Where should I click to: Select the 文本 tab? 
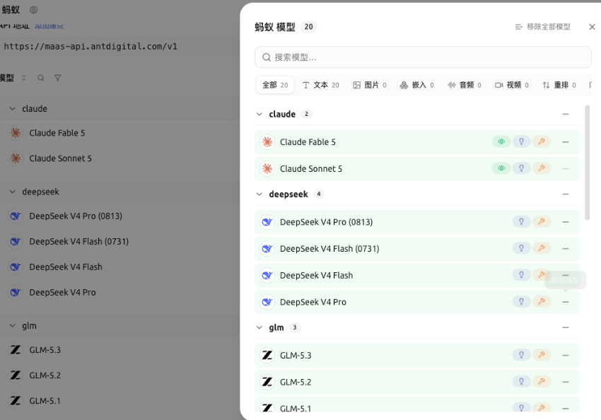point(321,85)
